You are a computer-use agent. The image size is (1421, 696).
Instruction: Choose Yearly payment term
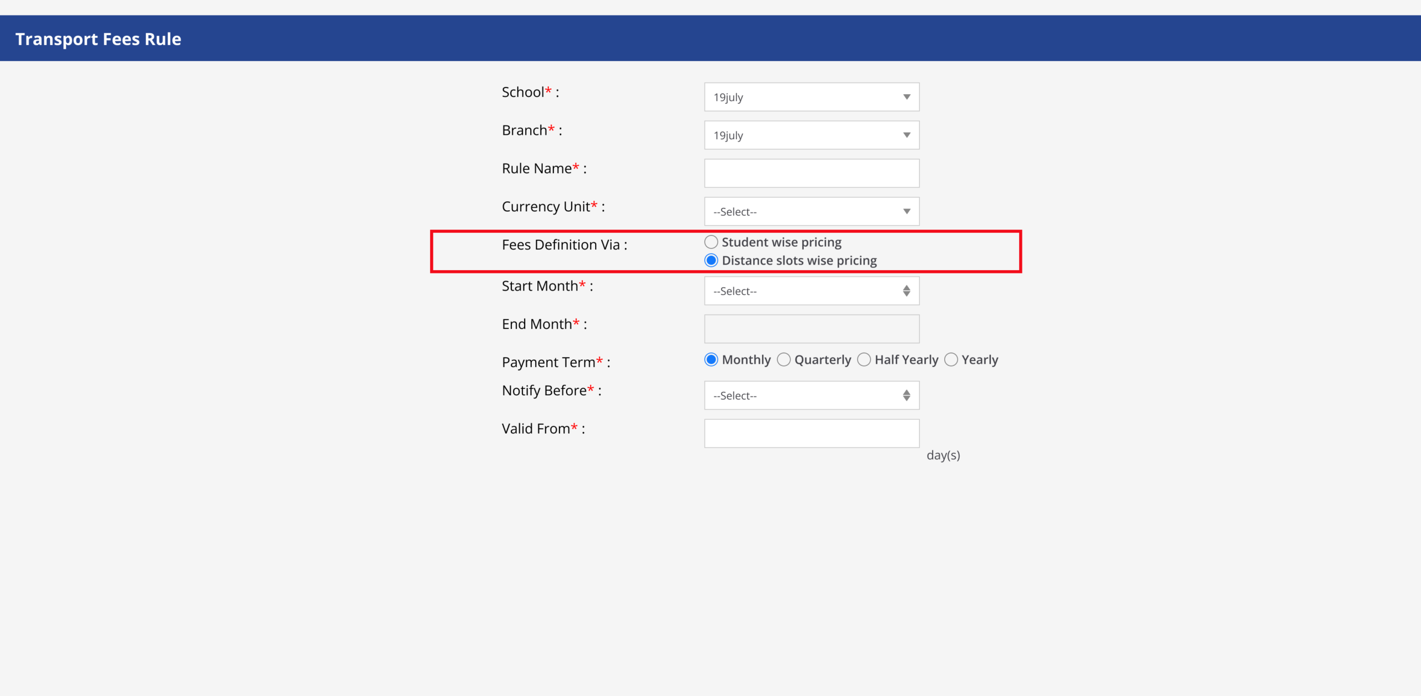(x=951, y=360)
